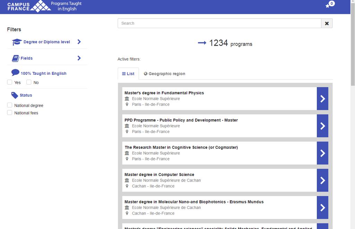Click location pin under Cogmaster program

coord(127,159)
